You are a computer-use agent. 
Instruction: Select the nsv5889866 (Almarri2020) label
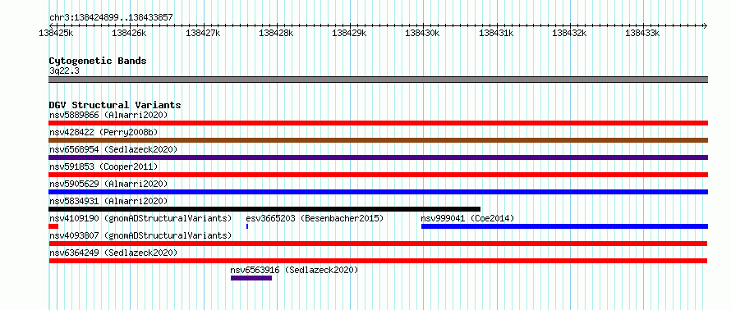(x=108, y=115)
